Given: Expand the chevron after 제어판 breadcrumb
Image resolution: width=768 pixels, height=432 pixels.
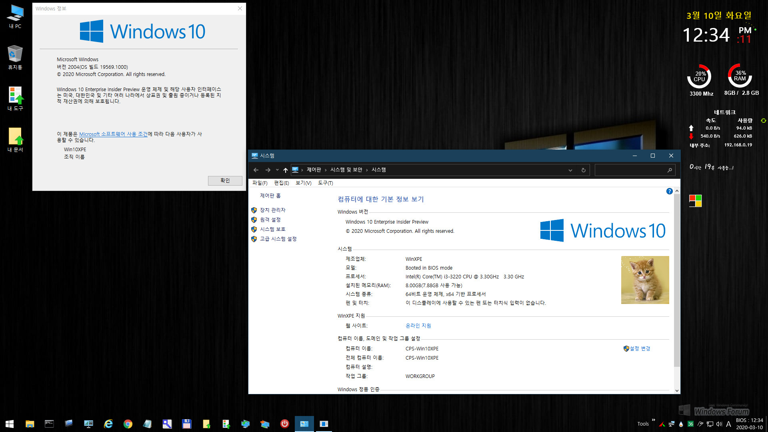Looking at the screenshot, I should [x=326, y=170].
